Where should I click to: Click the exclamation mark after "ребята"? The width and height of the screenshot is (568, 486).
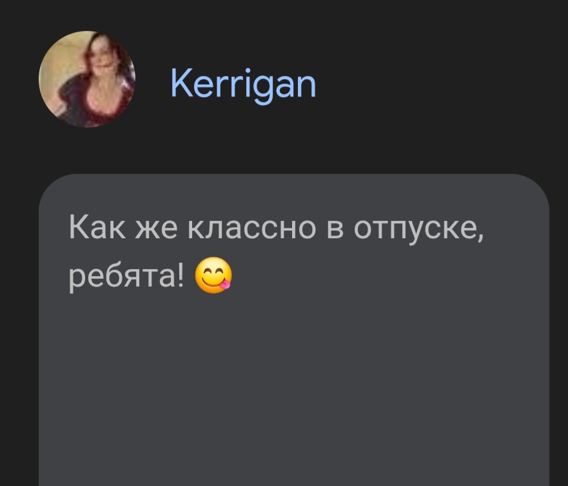[x=181, y=274]
